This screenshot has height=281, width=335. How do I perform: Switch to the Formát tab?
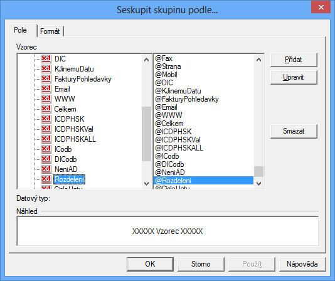[x=50, y=31]
